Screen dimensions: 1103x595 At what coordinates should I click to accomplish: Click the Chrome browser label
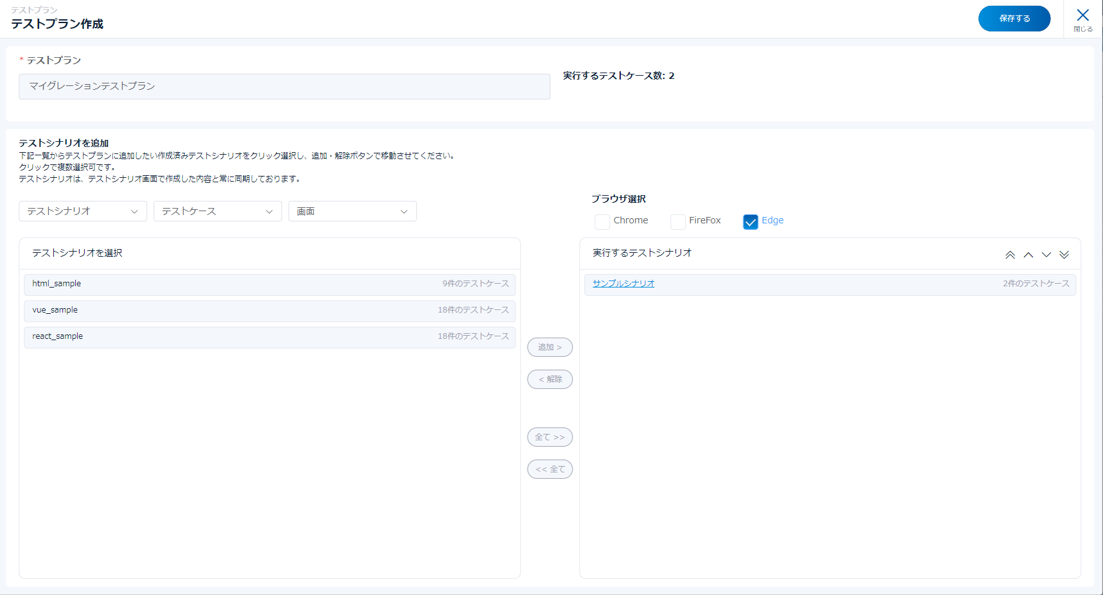(x=630, y=220)
